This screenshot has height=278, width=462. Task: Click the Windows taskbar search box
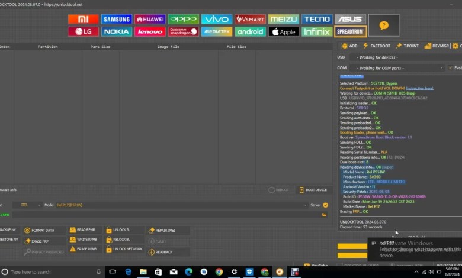[x=53, y=272]
